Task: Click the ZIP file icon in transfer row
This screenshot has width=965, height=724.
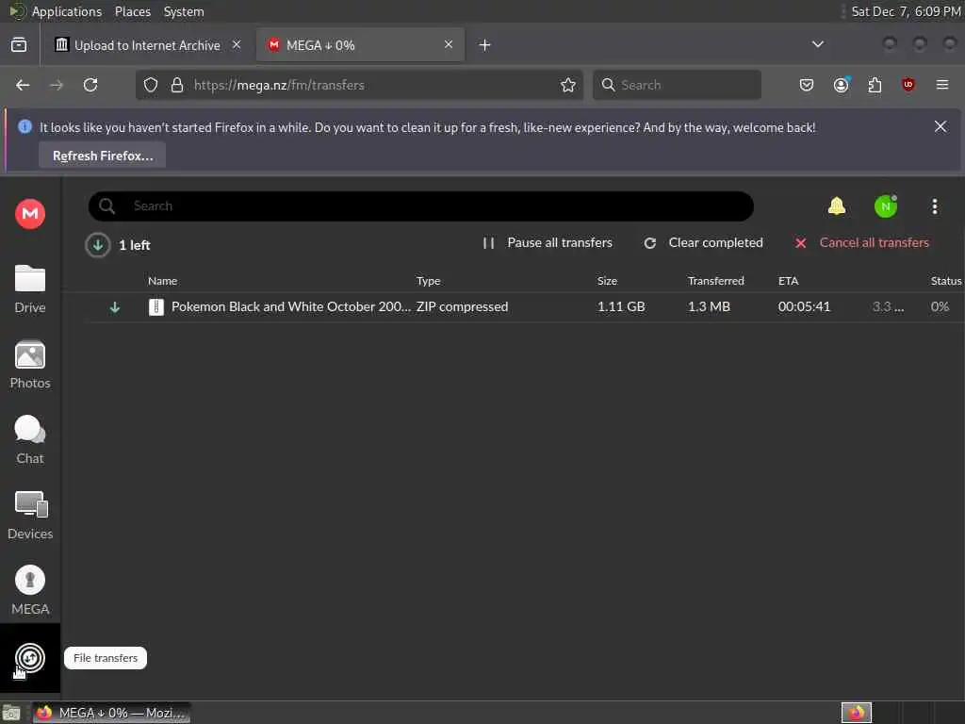Action: 156,306
